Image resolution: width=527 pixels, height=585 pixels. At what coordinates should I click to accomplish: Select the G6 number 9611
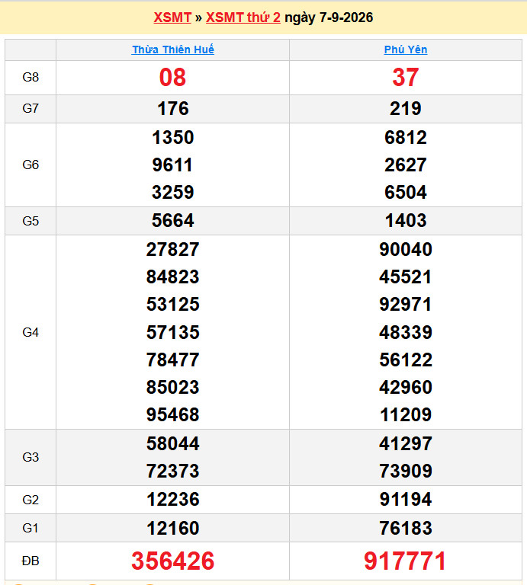(172, 165)
